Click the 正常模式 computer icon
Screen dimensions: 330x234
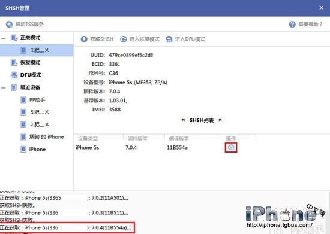coord(14,38)
